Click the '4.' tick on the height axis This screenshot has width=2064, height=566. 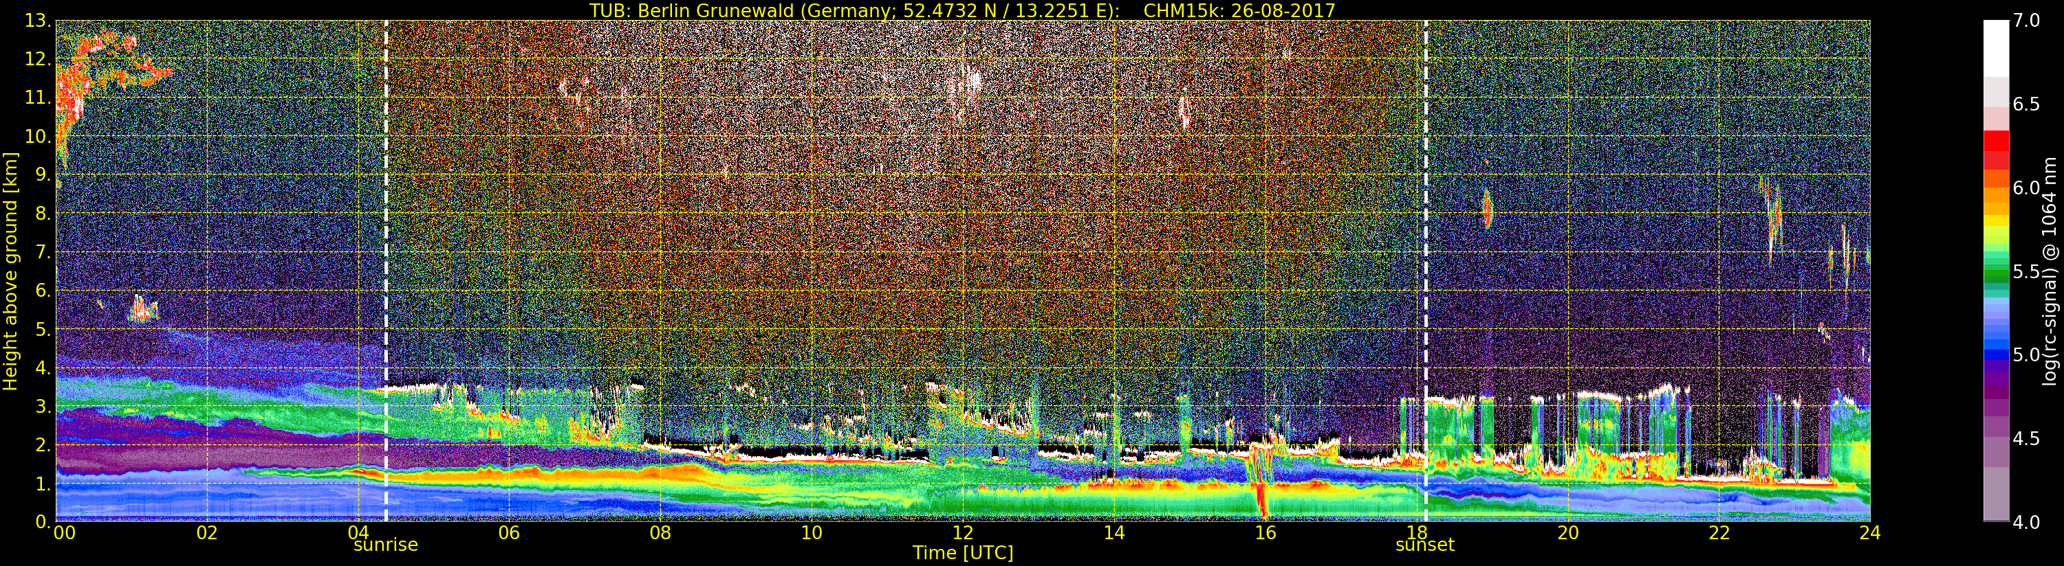pos(43,368)
